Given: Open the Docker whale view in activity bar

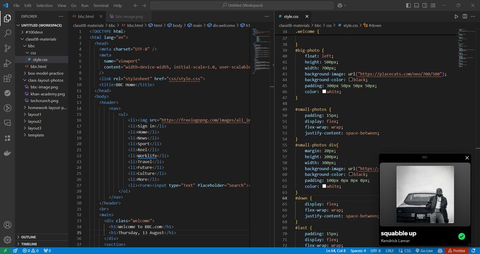Looking at the screenshot, I should pos(7,153).
